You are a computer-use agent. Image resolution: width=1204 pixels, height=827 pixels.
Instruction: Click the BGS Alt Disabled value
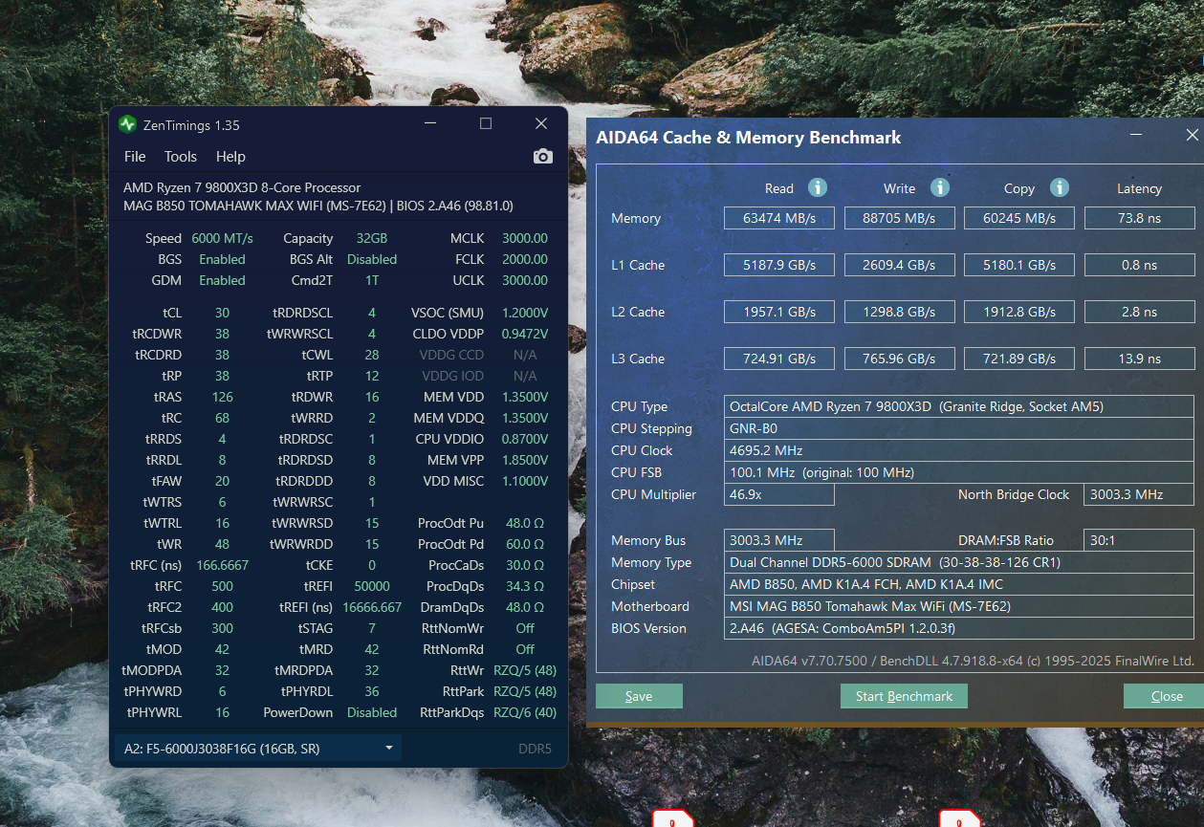tap(372, 259)
